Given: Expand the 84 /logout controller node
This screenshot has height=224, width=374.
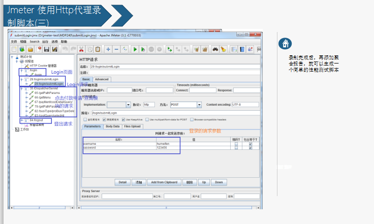Looking at the screenshot, I should 22,120.
